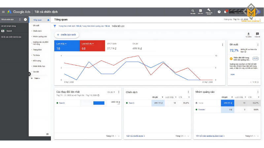Open the date range selector

click(240, 19)
